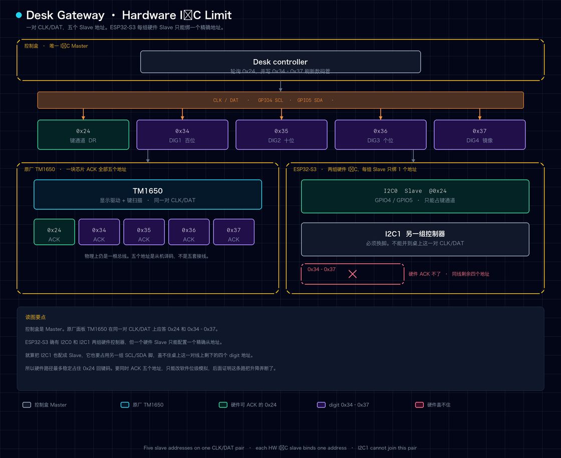Click the note 物理上仍是一根总线
The height and width of the screenshot is (458, 561).
coord(147,256)
